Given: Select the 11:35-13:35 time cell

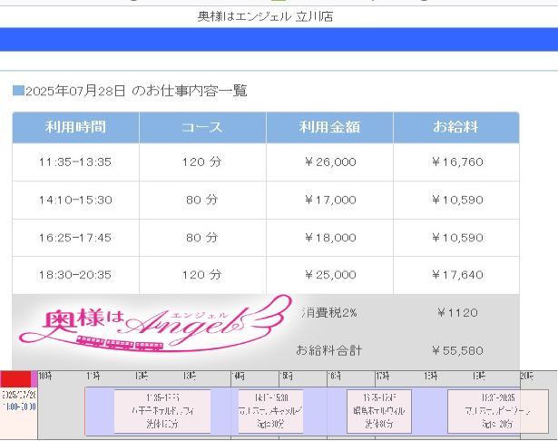Looking at the screenshot, I should tap(75, 162).
